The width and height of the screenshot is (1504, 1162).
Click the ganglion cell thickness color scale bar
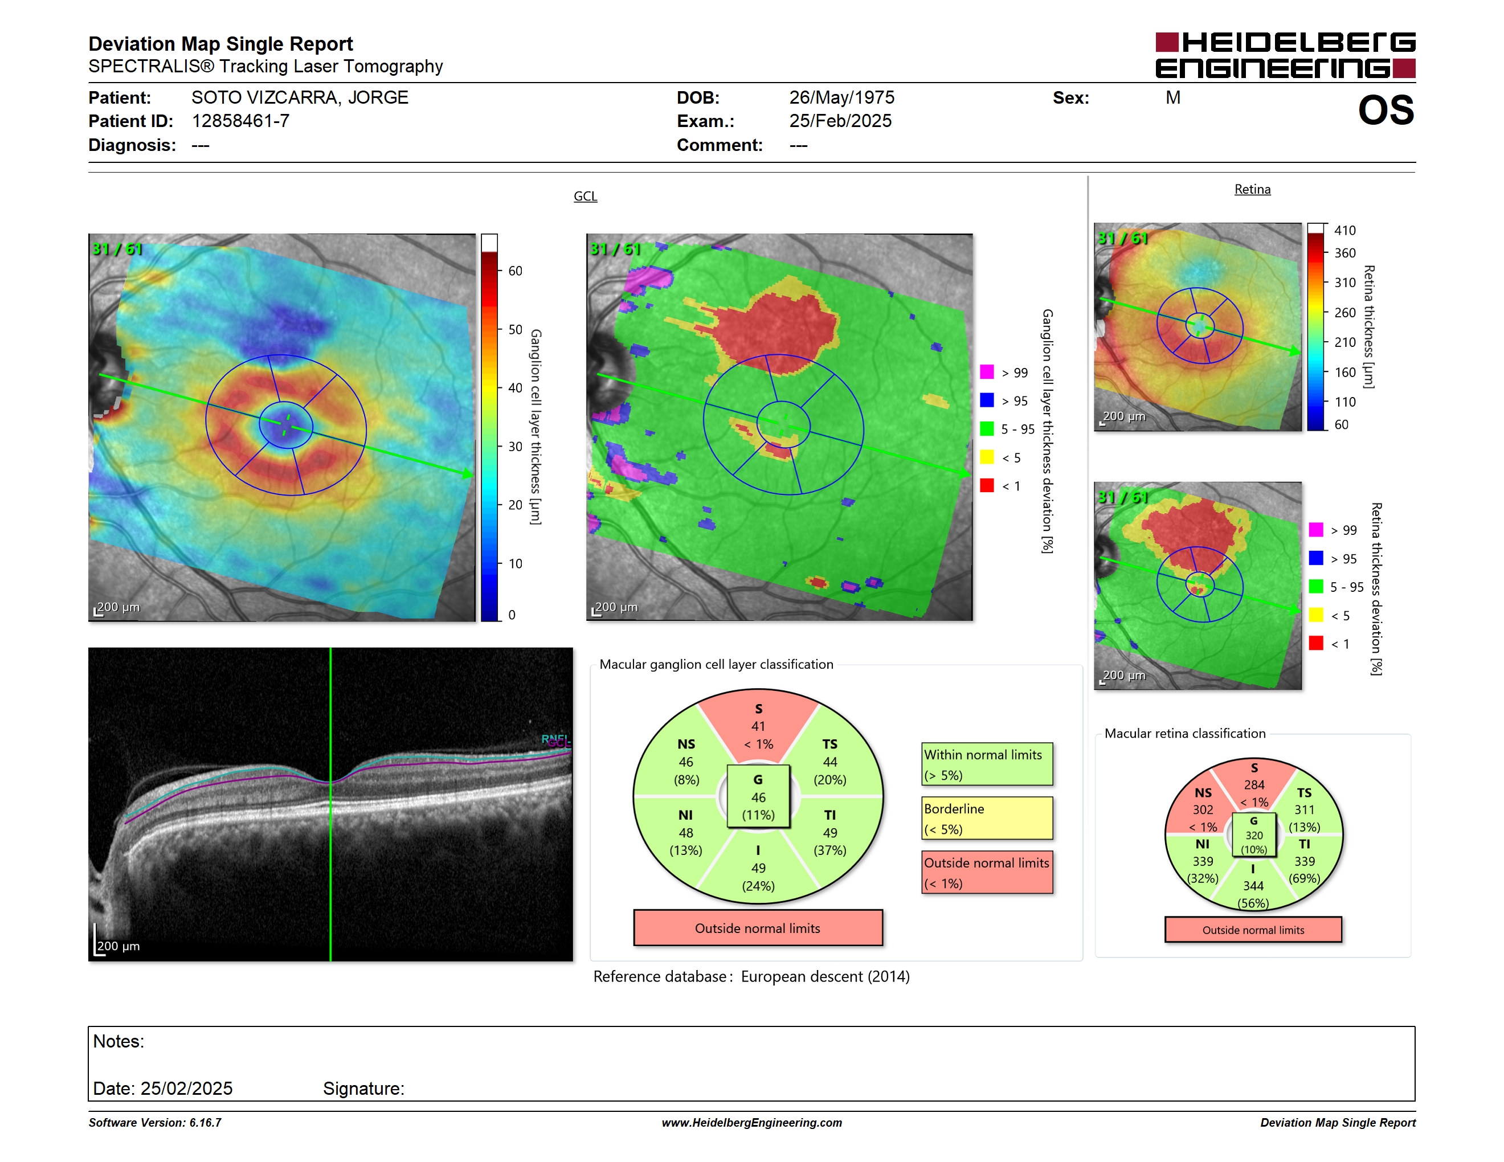(x=489, y=427)
